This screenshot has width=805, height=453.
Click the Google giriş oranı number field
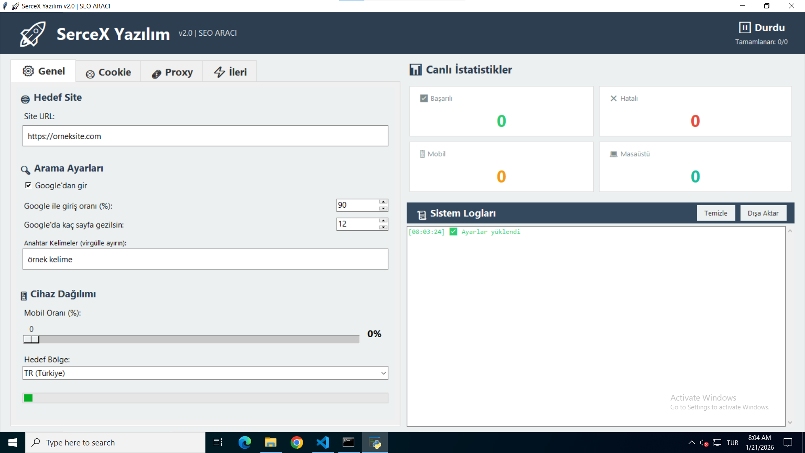(x=358, y=205)
